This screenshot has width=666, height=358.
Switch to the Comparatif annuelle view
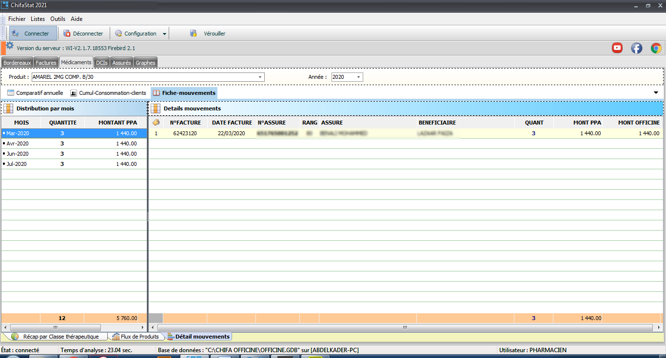35,93
